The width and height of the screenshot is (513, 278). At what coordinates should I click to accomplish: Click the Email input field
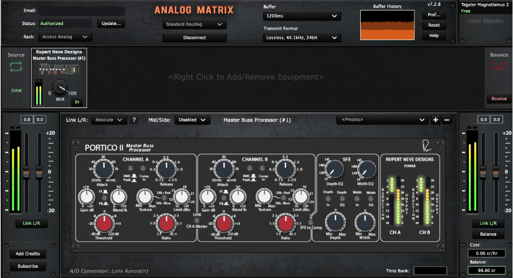(82, 10)
